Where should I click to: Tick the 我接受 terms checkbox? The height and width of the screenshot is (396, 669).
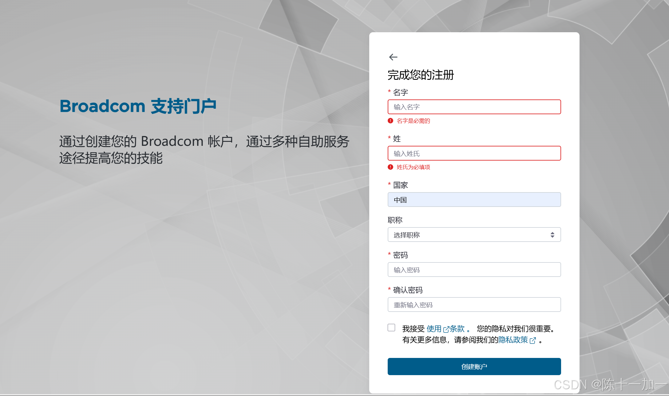(391, 328)
